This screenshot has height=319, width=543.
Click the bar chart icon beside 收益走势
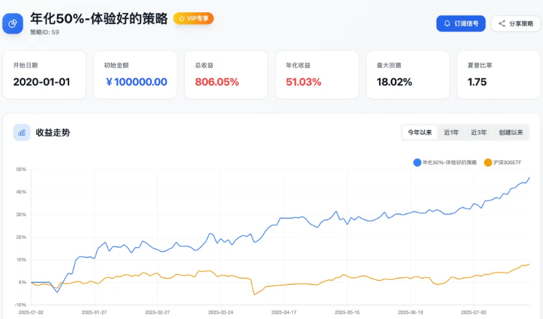(21, 132)
